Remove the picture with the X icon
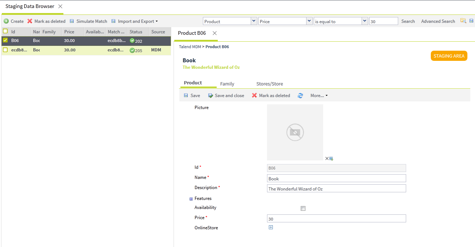This screenshot has width=475, height=247. point(327,158)
